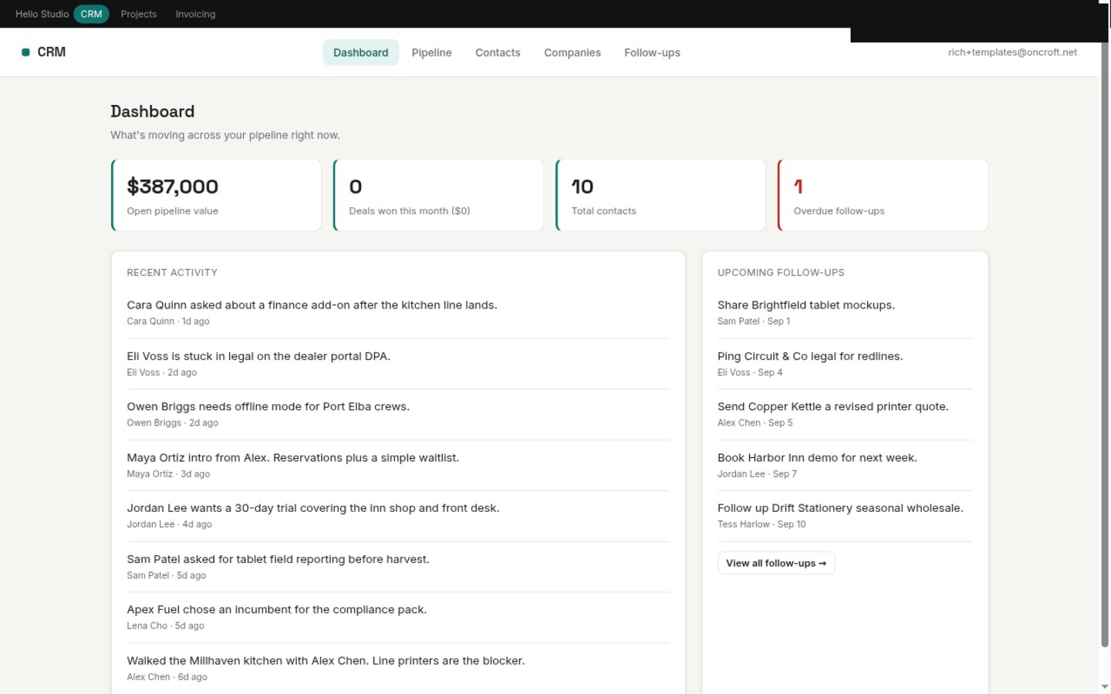Click the RECENT ACTIVITY section header
Viewport: 1111px width, 694px height.
coord(172,272)
